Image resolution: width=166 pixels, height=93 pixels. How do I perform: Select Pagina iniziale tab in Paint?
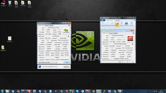tap(109, 20)
